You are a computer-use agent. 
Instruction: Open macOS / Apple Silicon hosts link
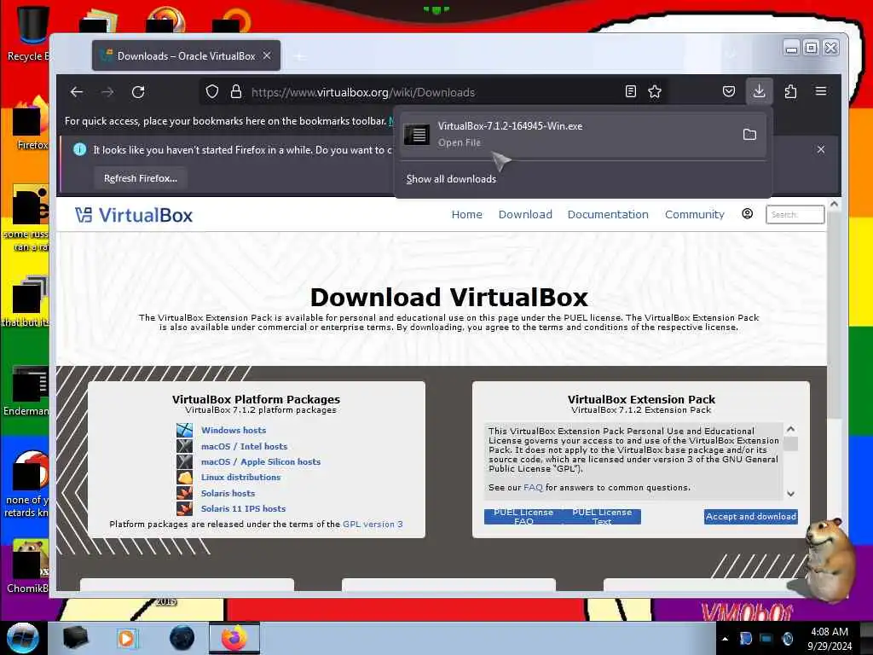click(x=261, y=461)
